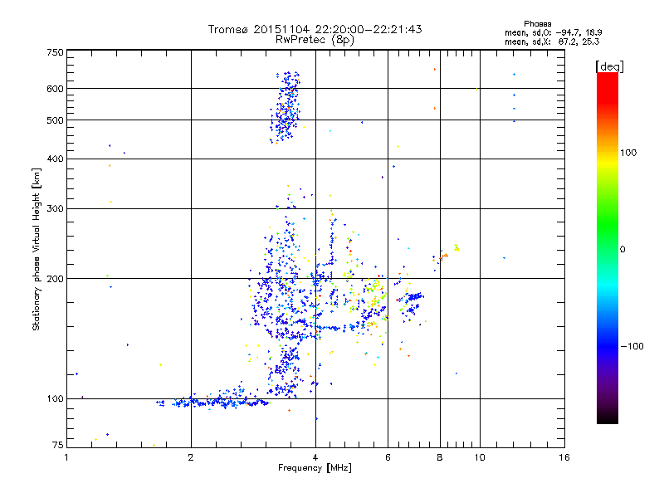Click the 'mean, sd,X: 87.2, 25.3' line
Screen dimensions: 664x498
point(552,41)
